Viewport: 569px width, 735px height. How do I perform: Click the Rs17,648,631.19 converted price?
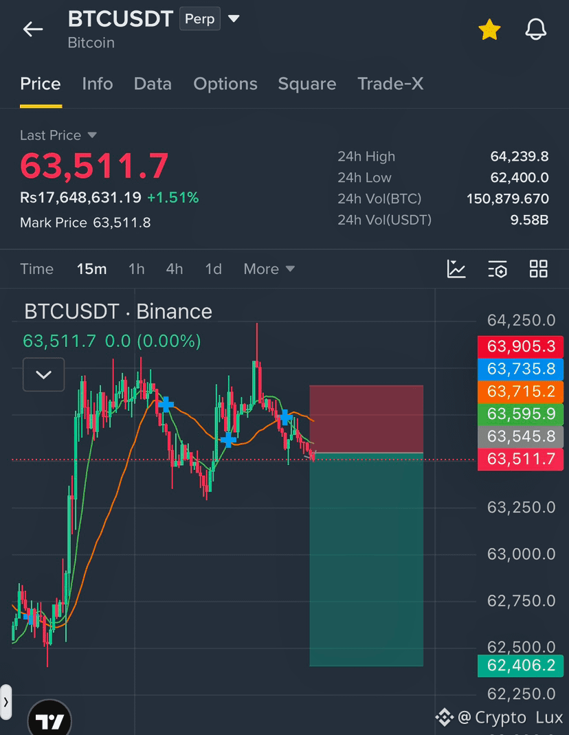pos(80,198)
